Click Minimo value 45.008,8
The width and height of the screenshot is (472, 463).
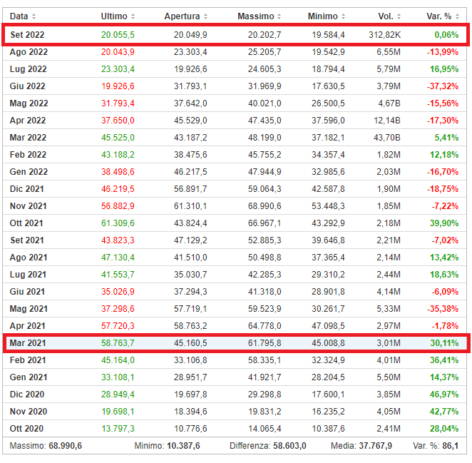click(328, 343)
